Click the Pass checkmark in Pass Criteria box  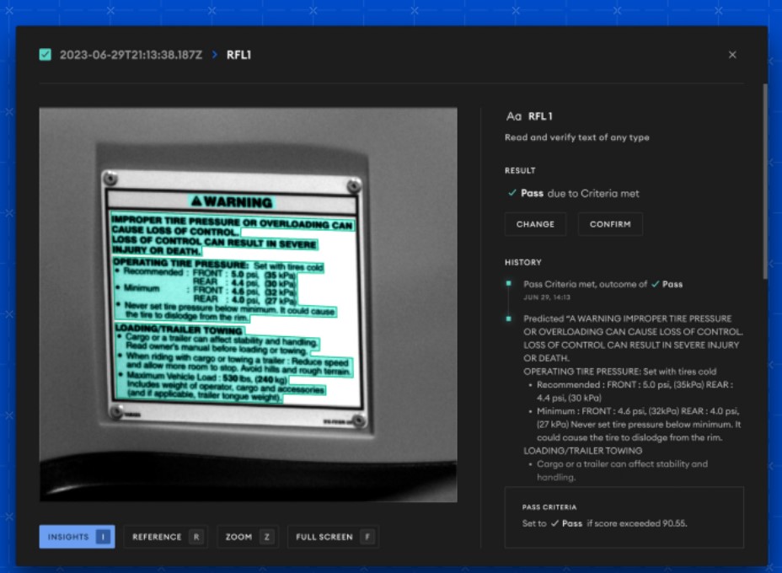(554, 523)
